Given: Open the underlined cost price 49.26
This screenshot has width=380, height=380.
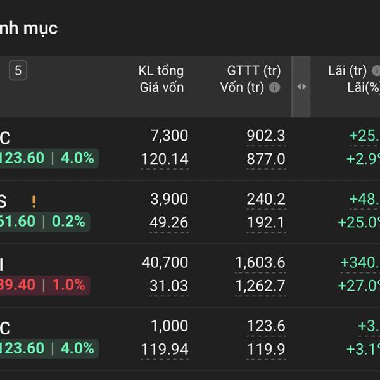Looking at the screenshot, I should click(168, 222).
